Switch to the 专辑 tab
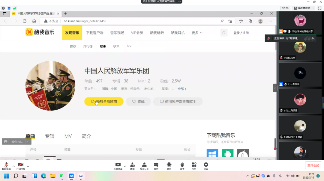The height and width of the screenshot is (181, 324). pyautogui.click(x=49, y=136)
